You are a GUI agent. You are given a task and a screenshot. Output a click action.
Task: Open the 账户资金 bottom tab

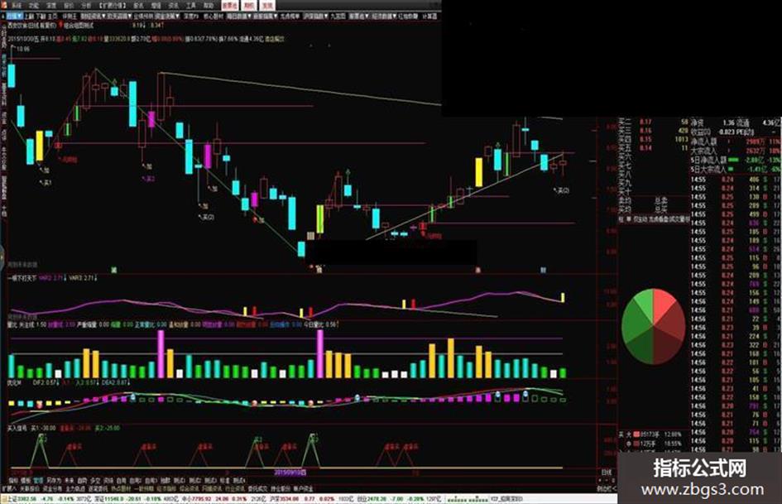tap(303, 488)
